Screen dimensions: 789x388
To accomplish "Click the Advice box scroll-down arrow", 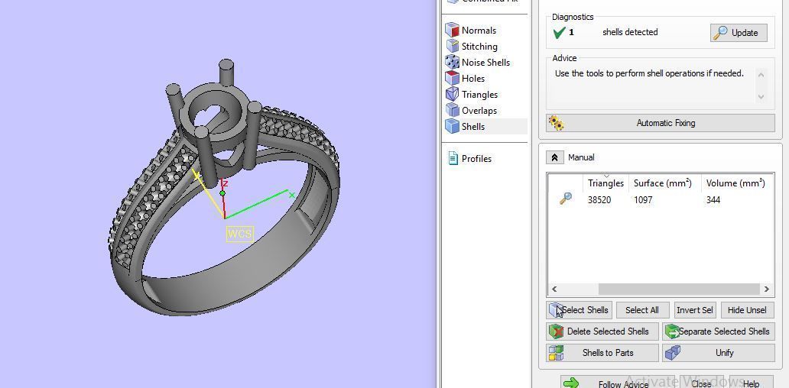I will [761, 96].
